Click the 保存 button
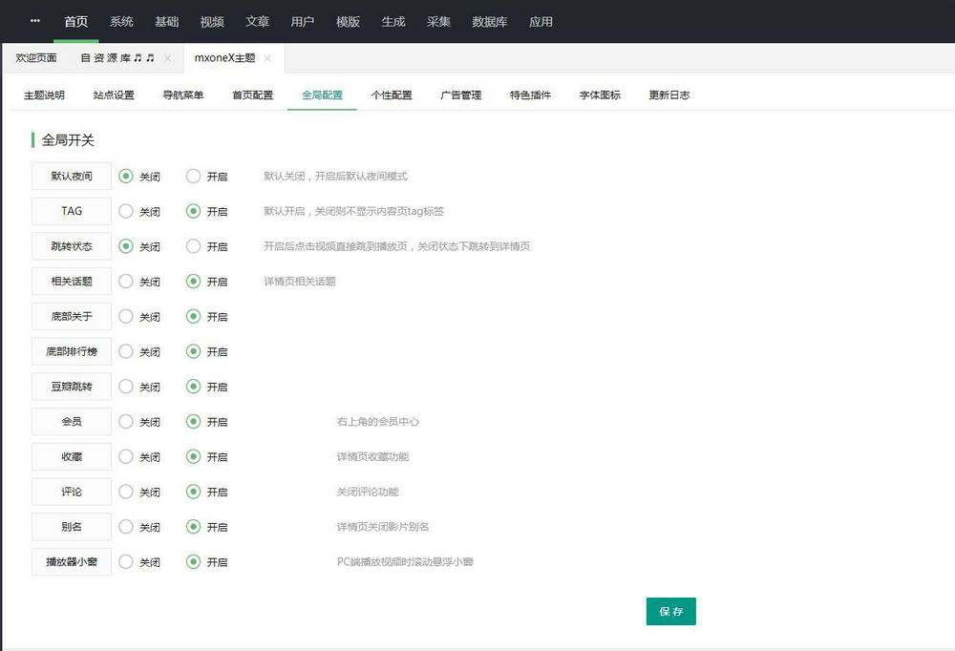The image size is (955, 651). [670, 611]
